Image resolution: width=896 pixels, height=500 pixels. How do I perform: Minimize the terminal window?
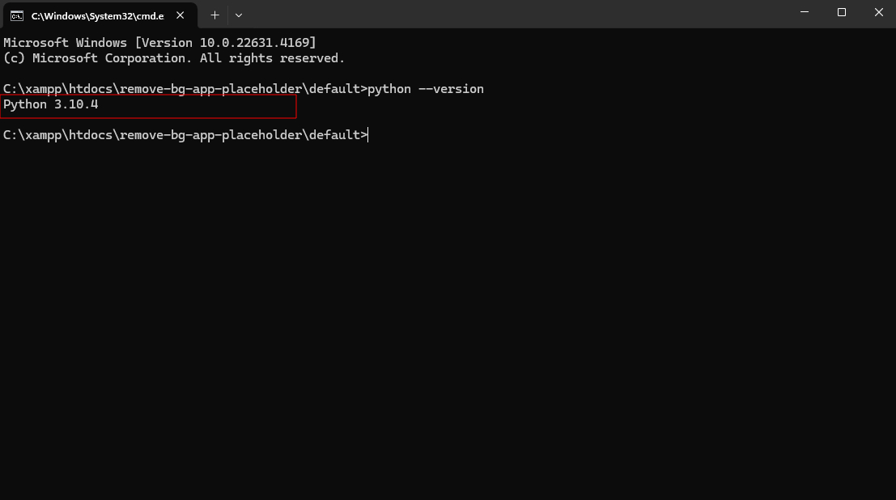[x=804, y=12]
